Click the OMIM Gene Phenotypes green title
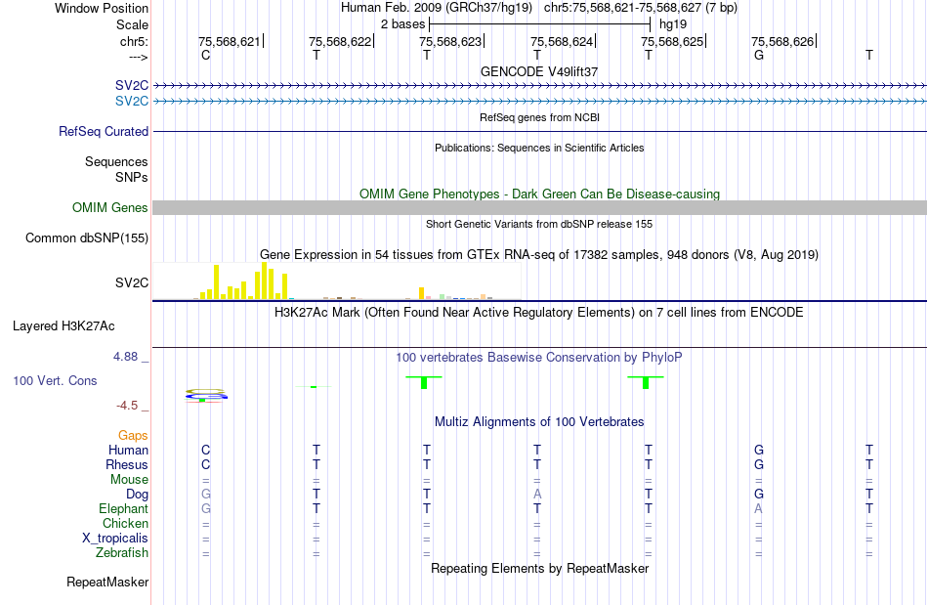Viewport: 928px width, 605px height. pos(539,194)
